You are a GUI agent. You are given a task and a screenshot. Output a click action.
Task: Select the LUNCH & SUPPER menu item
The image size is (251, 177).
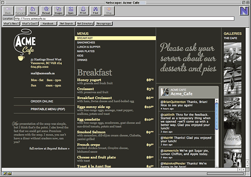click(89, 47)
